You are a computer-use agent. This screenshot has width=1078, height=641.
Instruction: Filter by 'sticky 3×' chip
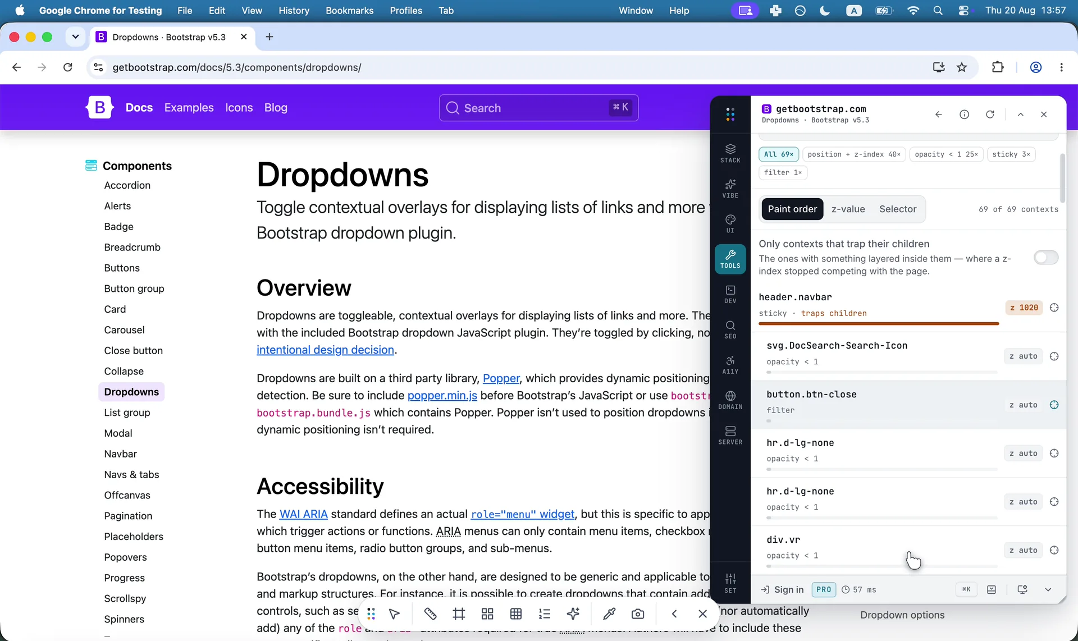tap(1011, 154)
